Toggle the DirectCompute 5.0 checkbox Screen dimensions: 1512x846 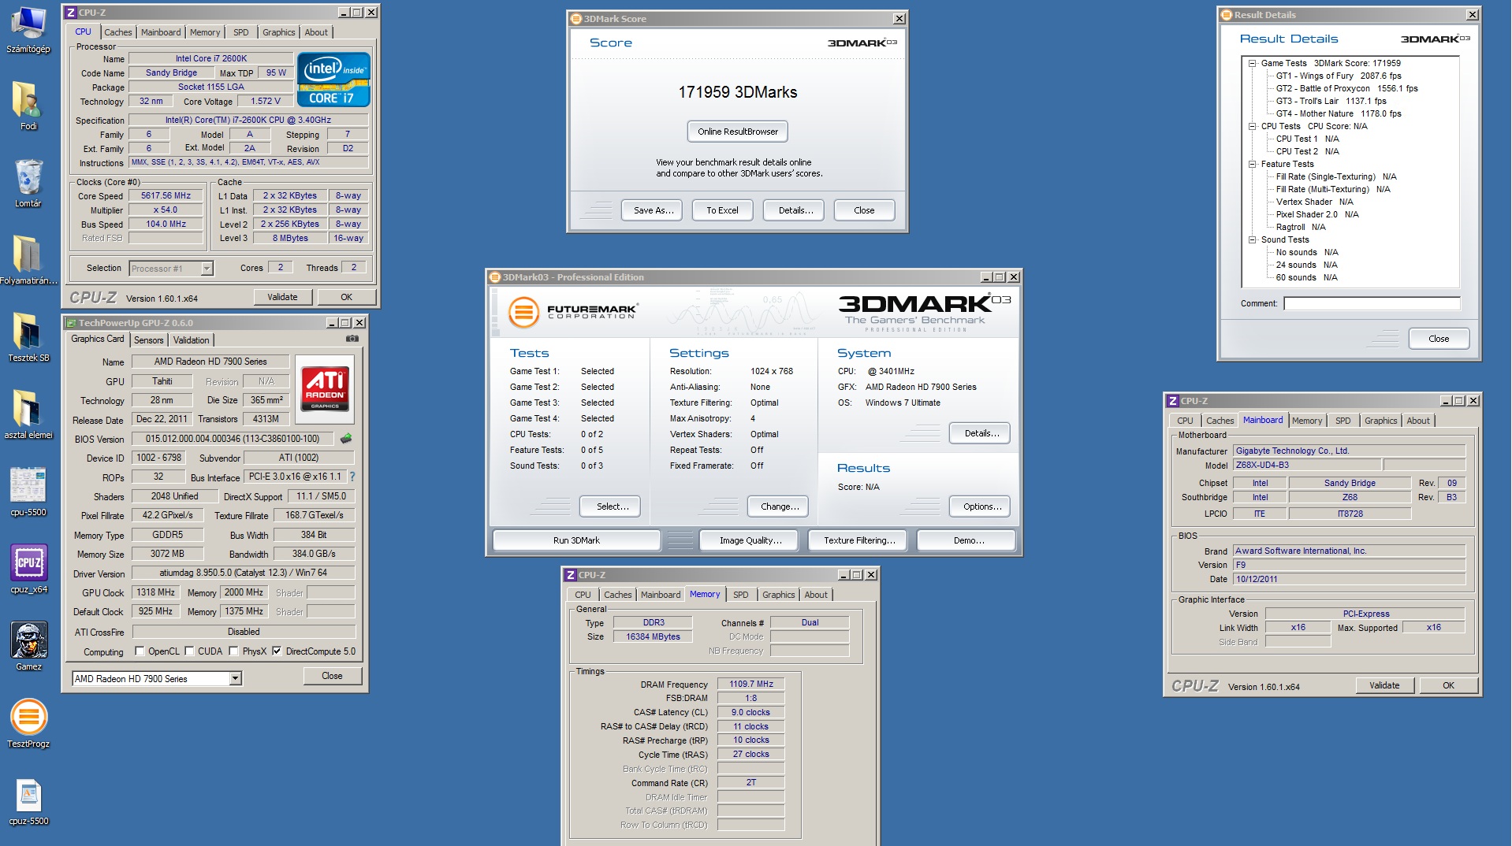click(x=277, y=651)
